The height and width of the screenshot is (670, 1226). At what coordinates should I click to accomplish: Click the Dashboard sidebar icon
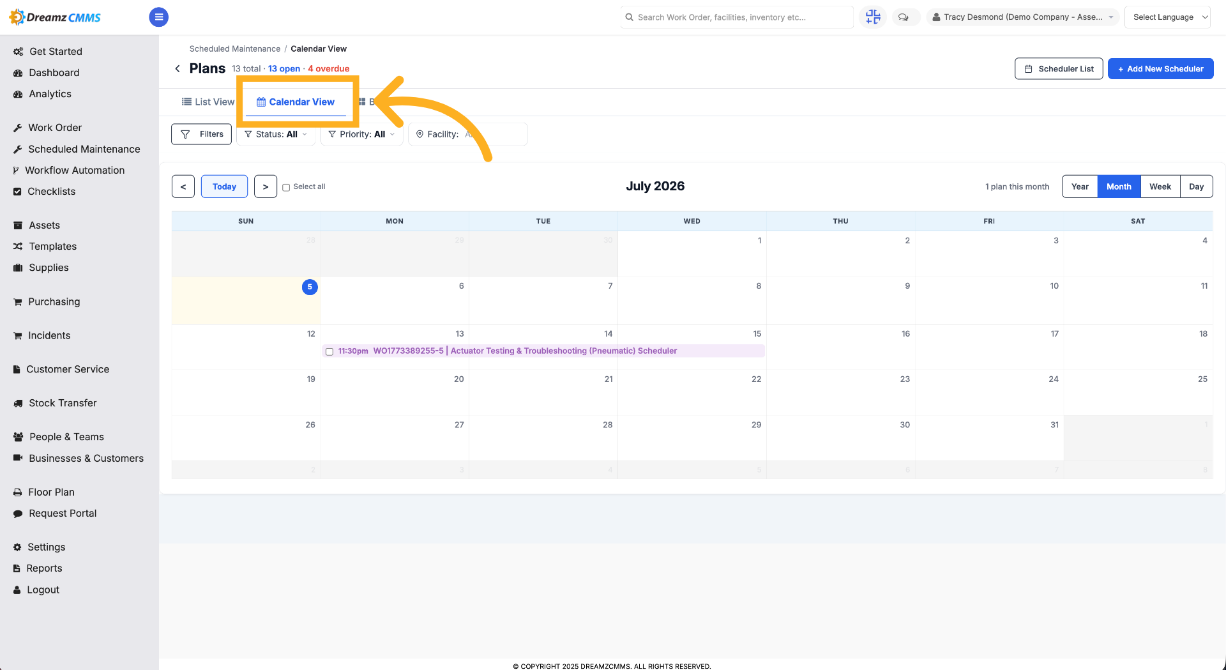coord(18,73)
